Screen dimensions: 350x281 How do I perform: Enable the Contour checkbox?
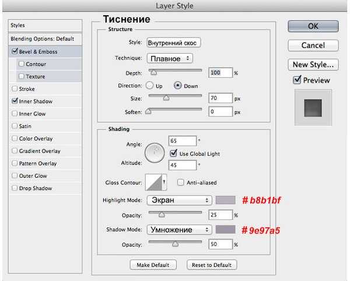(x=22, y=64)
